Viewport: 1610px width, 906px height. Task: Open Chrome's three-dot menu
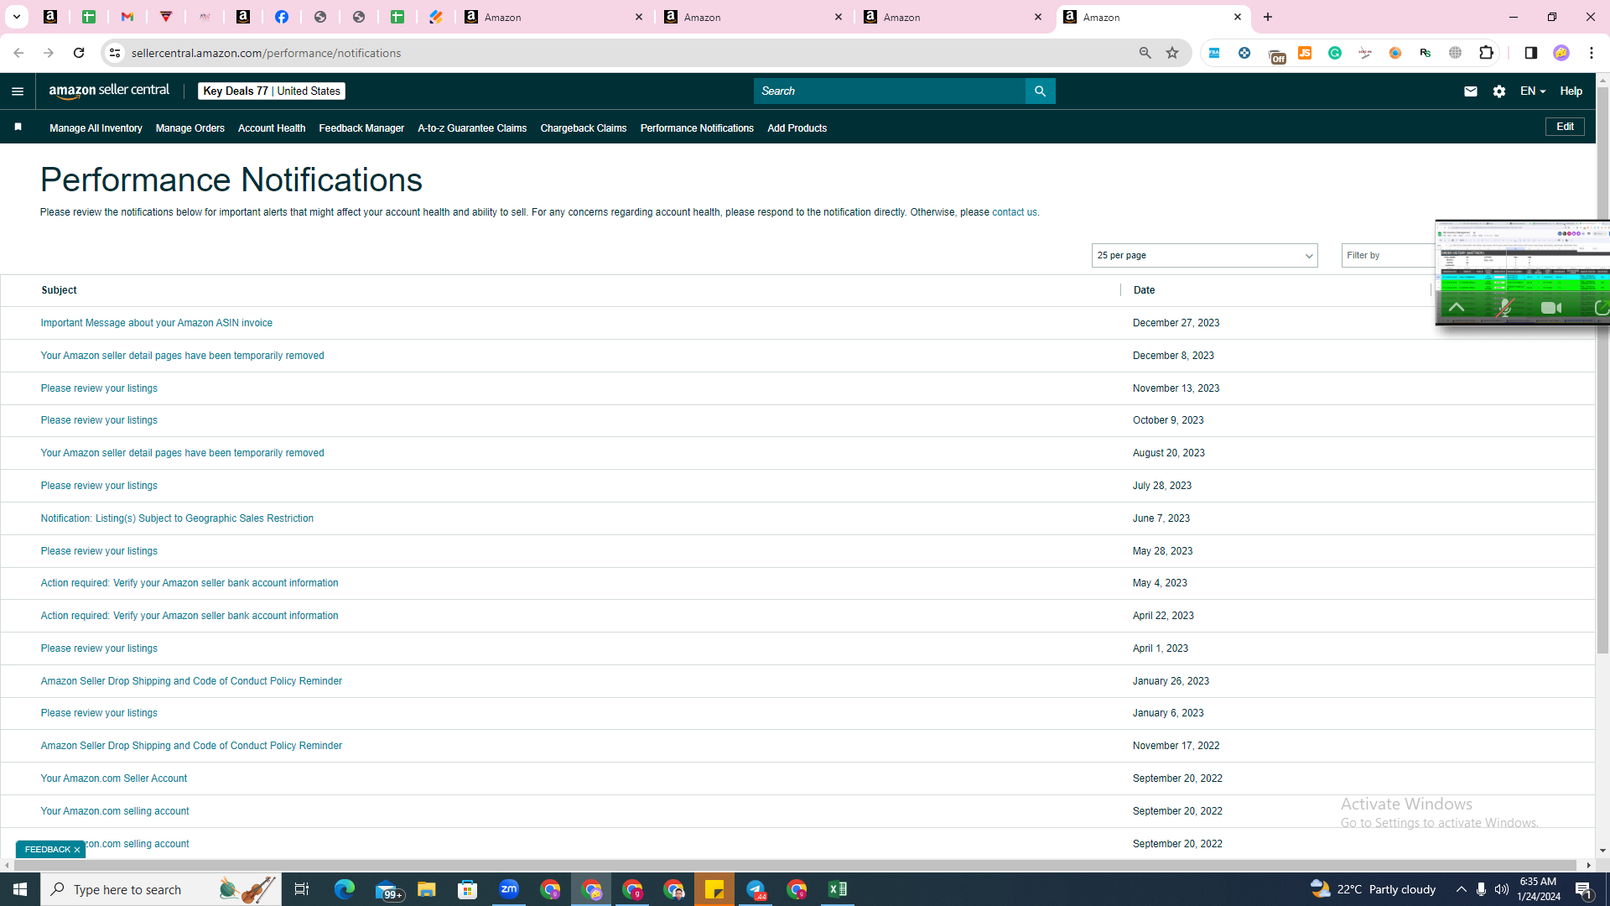(1592, 53)
